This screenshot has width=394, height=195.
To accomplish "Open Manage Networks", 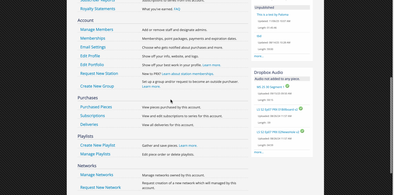I will click(97, 175).
